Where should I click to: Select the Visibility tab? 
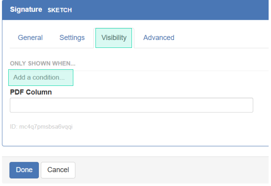tap(114, 38)
